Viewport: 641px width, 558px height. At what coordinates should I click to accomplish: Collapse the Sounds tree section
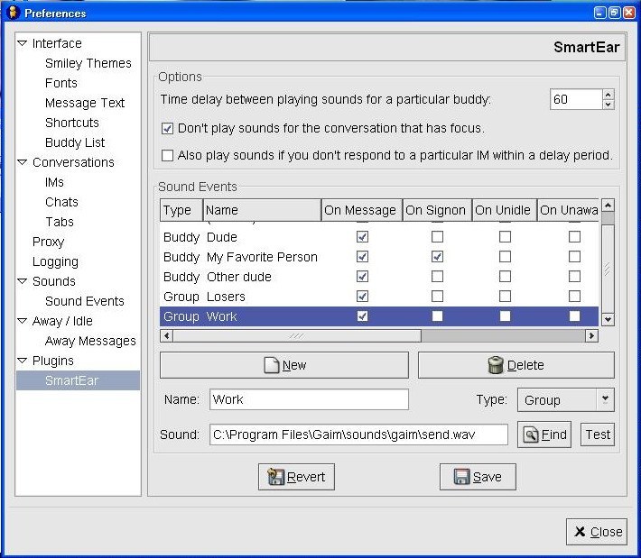click(23, 281)
